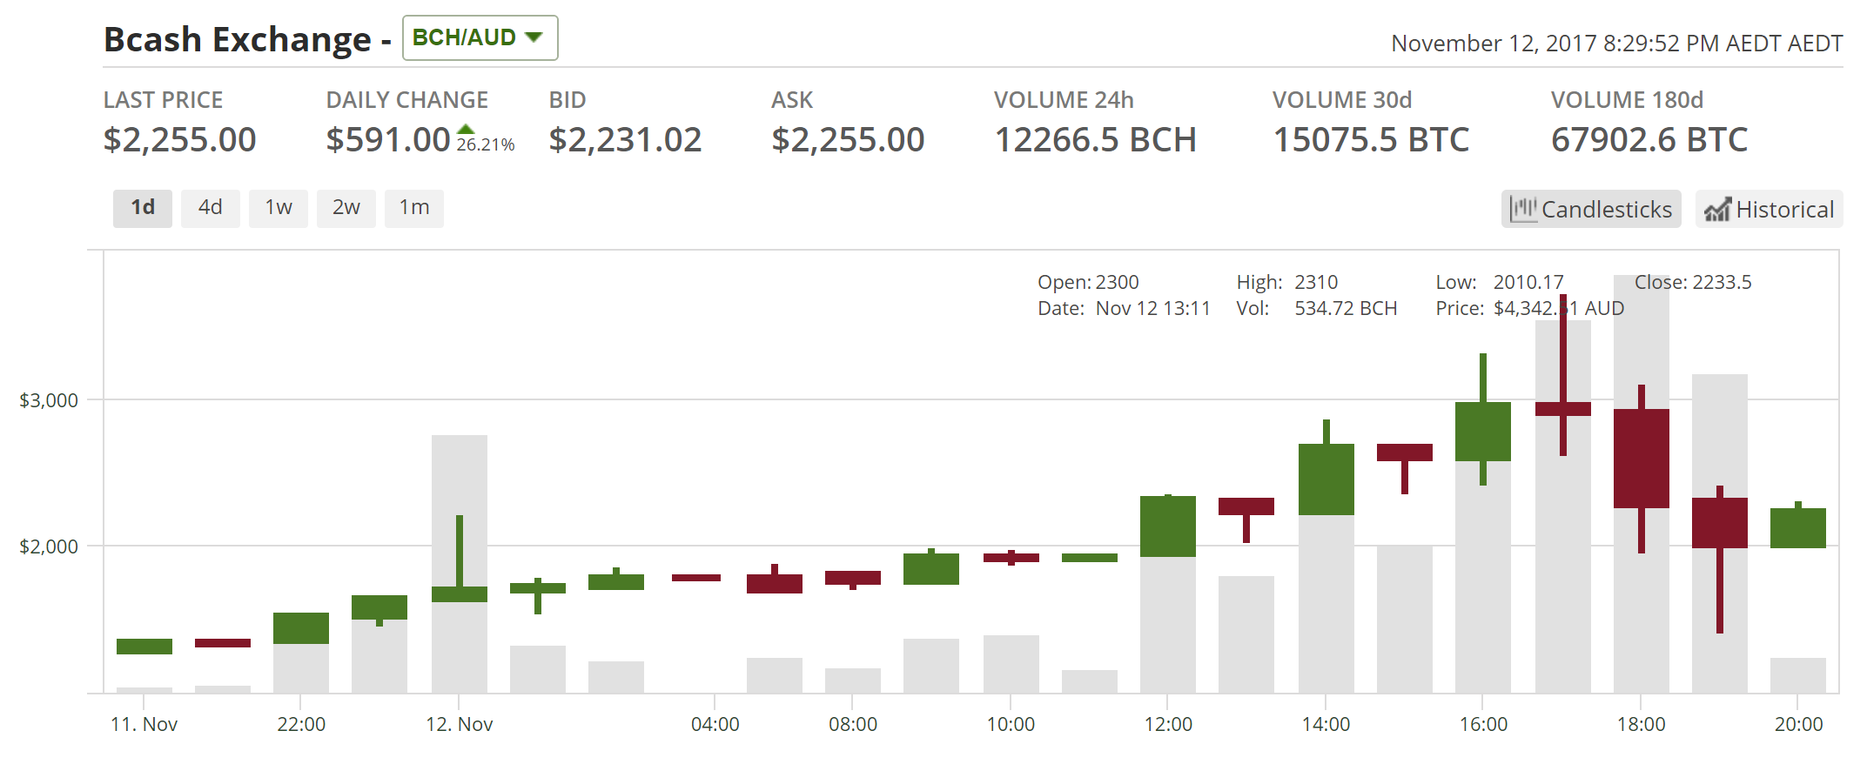Click the Bcash Exchange heading
Image resolution: width=1867 pixels, height=771 pixels.
[237, 40]
